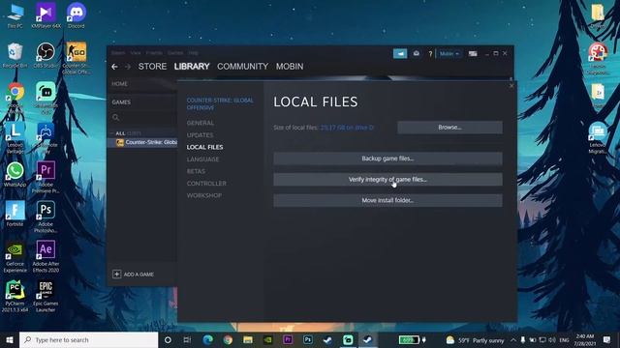
Task: Open the Steam announcements megaphone button
Action: 400,54
